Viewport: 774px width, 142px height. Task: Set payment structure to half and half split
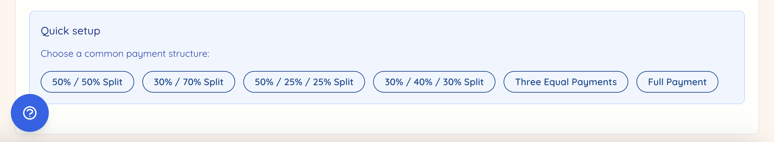(87, 82)
